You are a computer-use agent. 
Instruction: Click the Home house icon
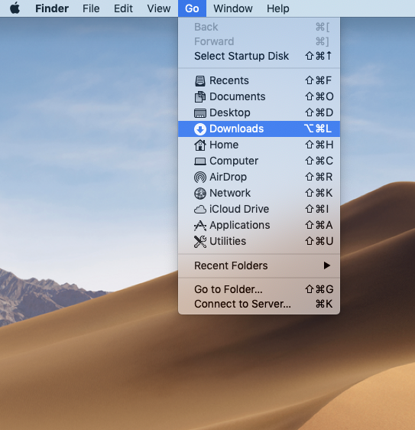pos(200,145)
